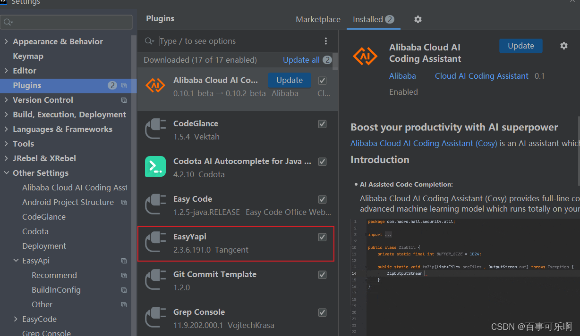Click the project-level icon on Version Control row
This screenshot has width=580, height=336.
click(124, 100)
